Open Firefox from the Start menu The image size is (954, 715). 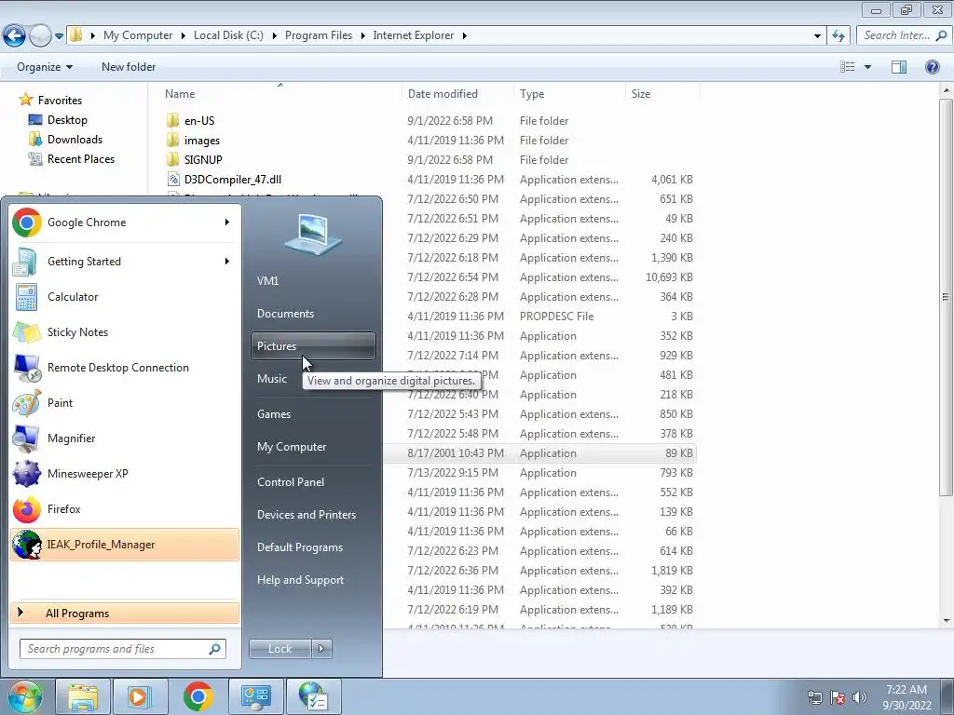tap(125, 509)
